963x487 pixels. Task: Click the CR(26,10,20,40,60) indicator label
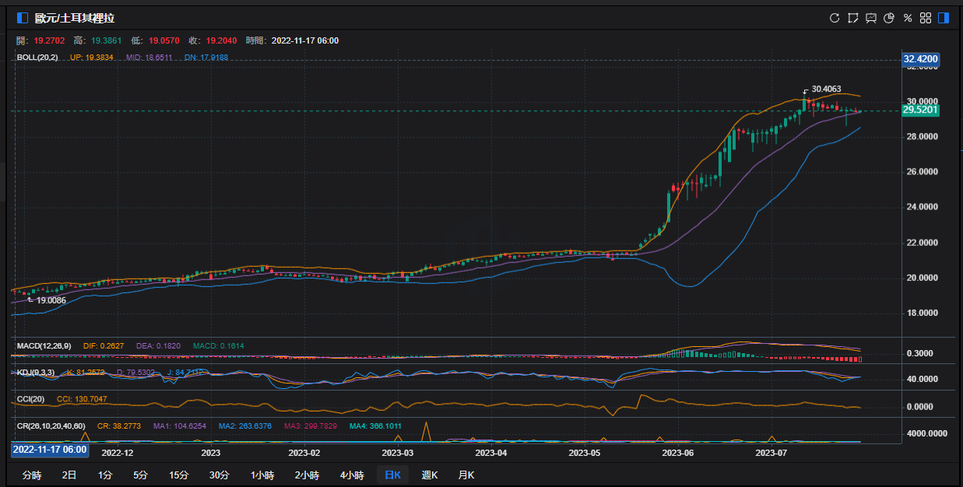coord(52,426)
